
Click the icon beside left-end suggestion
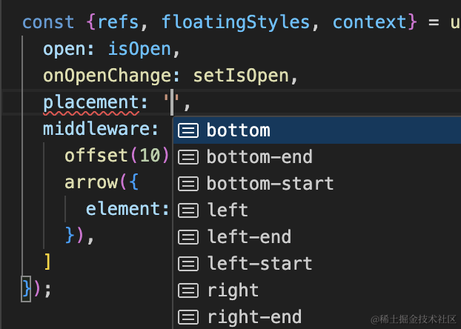(189, 237)
